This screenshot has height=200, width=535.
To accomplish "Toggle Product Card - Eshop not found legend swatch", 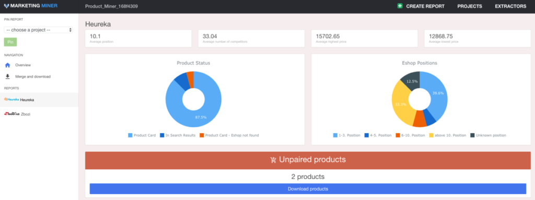I will [x=202, y=135].
